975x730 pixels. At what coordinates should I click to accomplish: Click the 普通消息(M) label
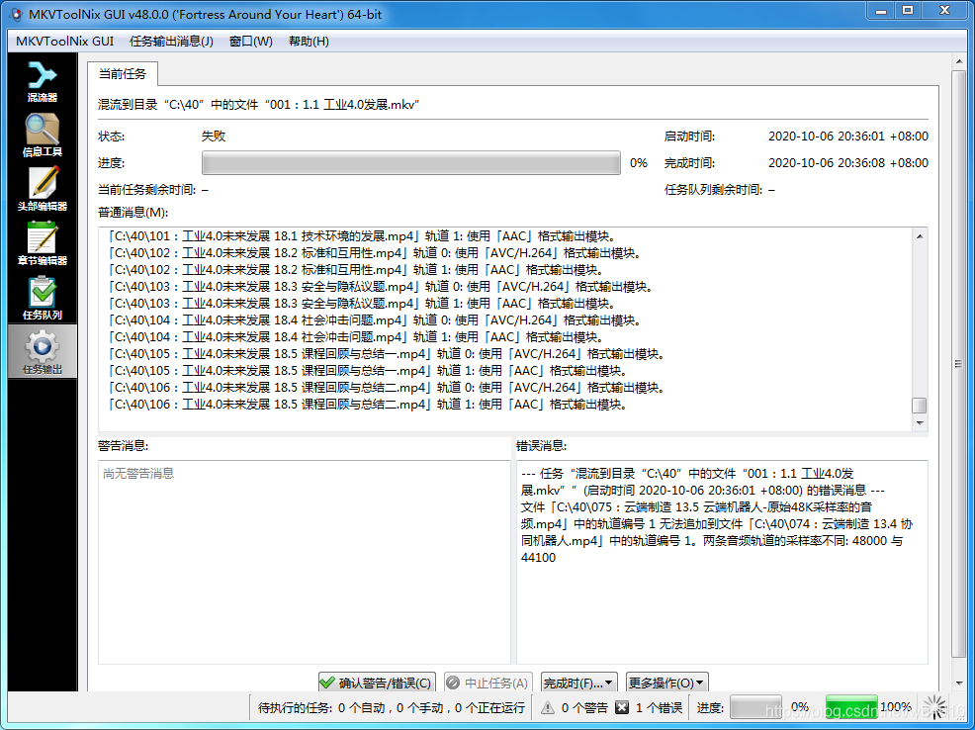pyautogui.click(x=133, y=213)
